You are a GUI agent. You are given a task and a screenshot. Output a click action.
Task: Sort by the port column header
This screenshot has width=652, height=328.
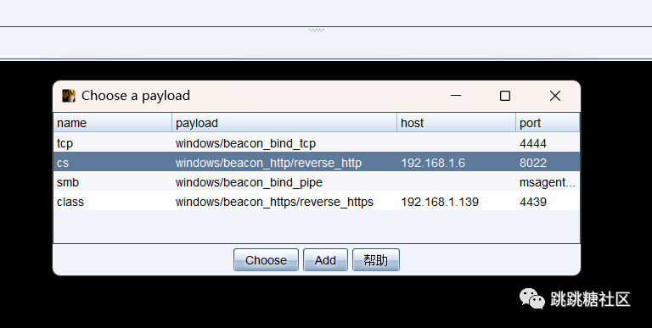pos(548,123)
